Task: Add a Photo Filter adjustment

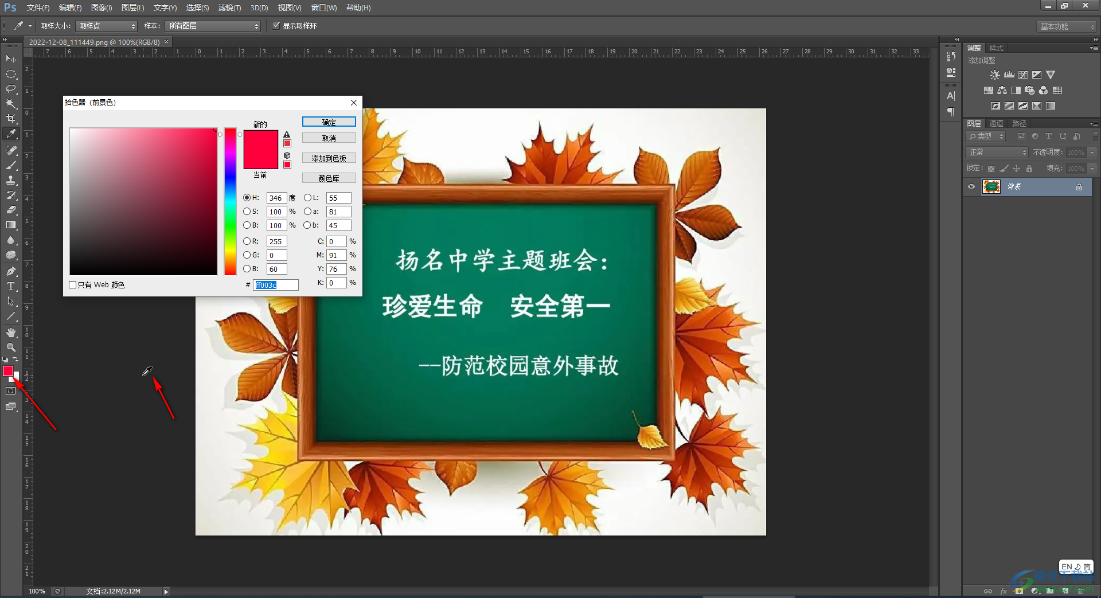Action: click(x=1030, y=91)
